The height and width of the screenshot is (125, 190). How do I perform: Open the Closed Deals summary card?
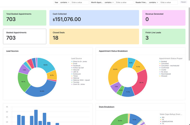pos(94,36)
